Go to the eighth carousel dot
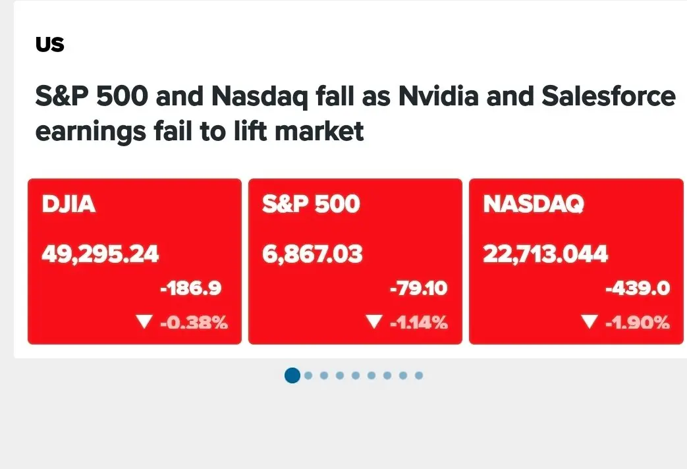The height and width of the screenshot is (469, 687). [403, 375]
